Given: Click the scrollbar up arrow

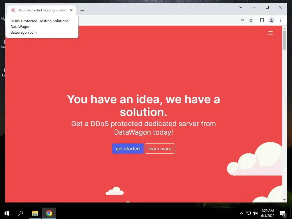Looking at the screenshot, I should (284, 28).
